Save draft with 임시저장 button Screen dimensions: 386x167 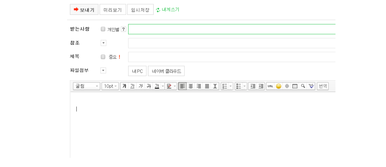click(x=140, y=10)
